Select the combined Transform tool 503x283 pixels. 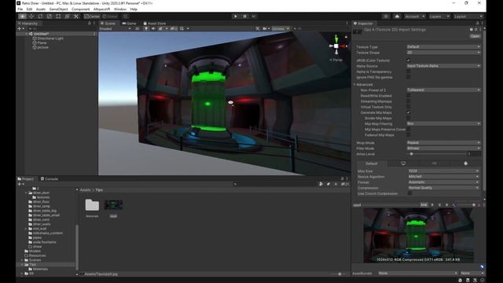click(68, 17)
